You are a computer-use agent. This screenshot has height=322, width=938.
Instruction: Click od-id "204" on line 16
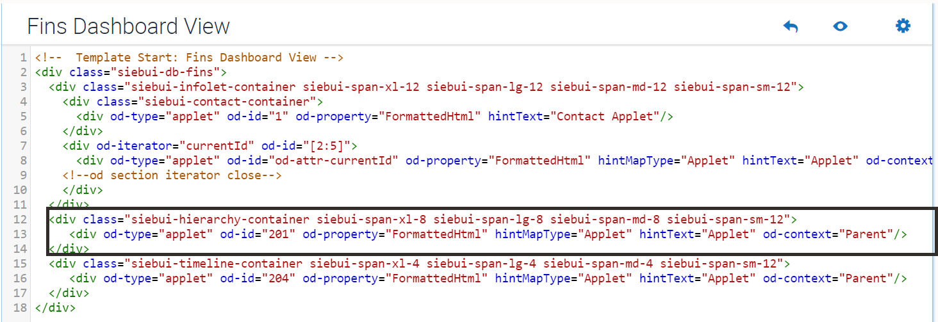pos(278,278)
